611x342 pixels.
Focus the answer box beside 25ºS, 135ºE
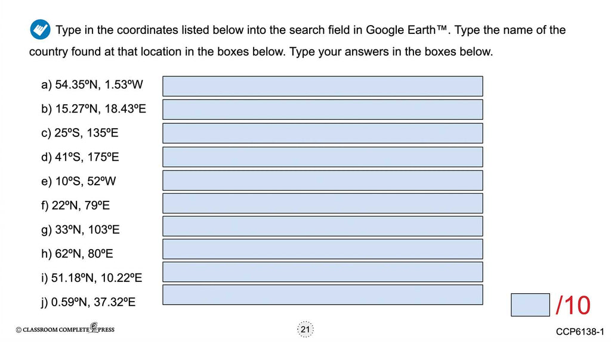click(x=322, y=133)
